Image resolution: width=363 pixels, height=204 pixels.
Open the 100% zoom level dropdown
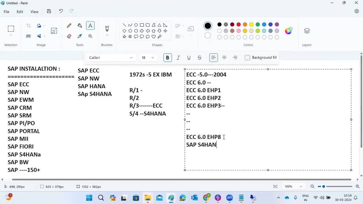293,186
